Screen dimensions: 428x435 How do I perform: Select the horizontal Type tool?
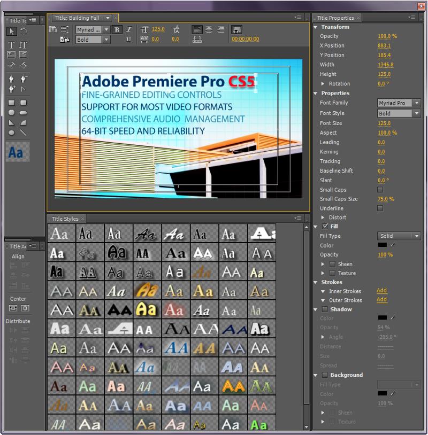pos(11,45)
